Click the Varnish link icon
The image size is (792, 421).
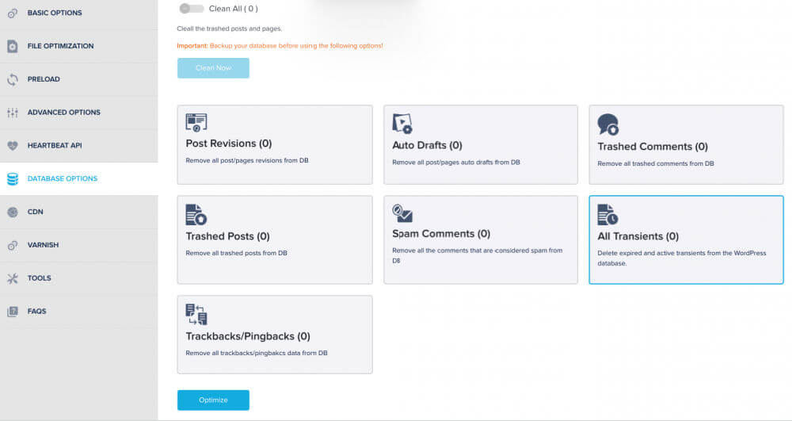pos(13,245)
